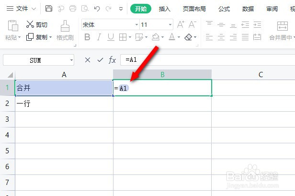Select center horizontally icon
The width and height of the screenshot is (295, 196).
click(x=221, y=37)
